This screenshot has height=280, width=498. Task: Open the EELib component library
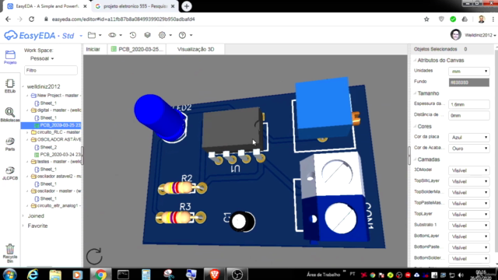(x=10, y=86)
